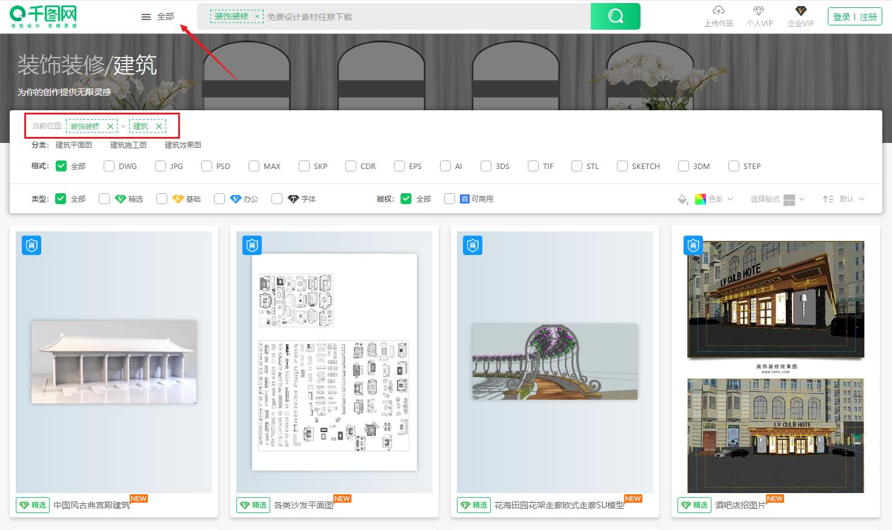The height and width of the screenshot is (530, 892).
Task: Click the rainbow color swatch beside 色系
Action: [x=701, y=199]
